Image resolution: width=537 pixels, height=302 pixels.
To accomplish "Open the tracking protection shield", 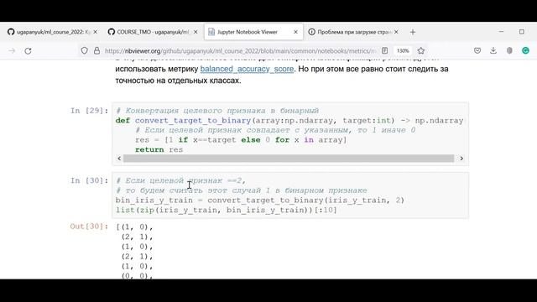I will (84, 50).
